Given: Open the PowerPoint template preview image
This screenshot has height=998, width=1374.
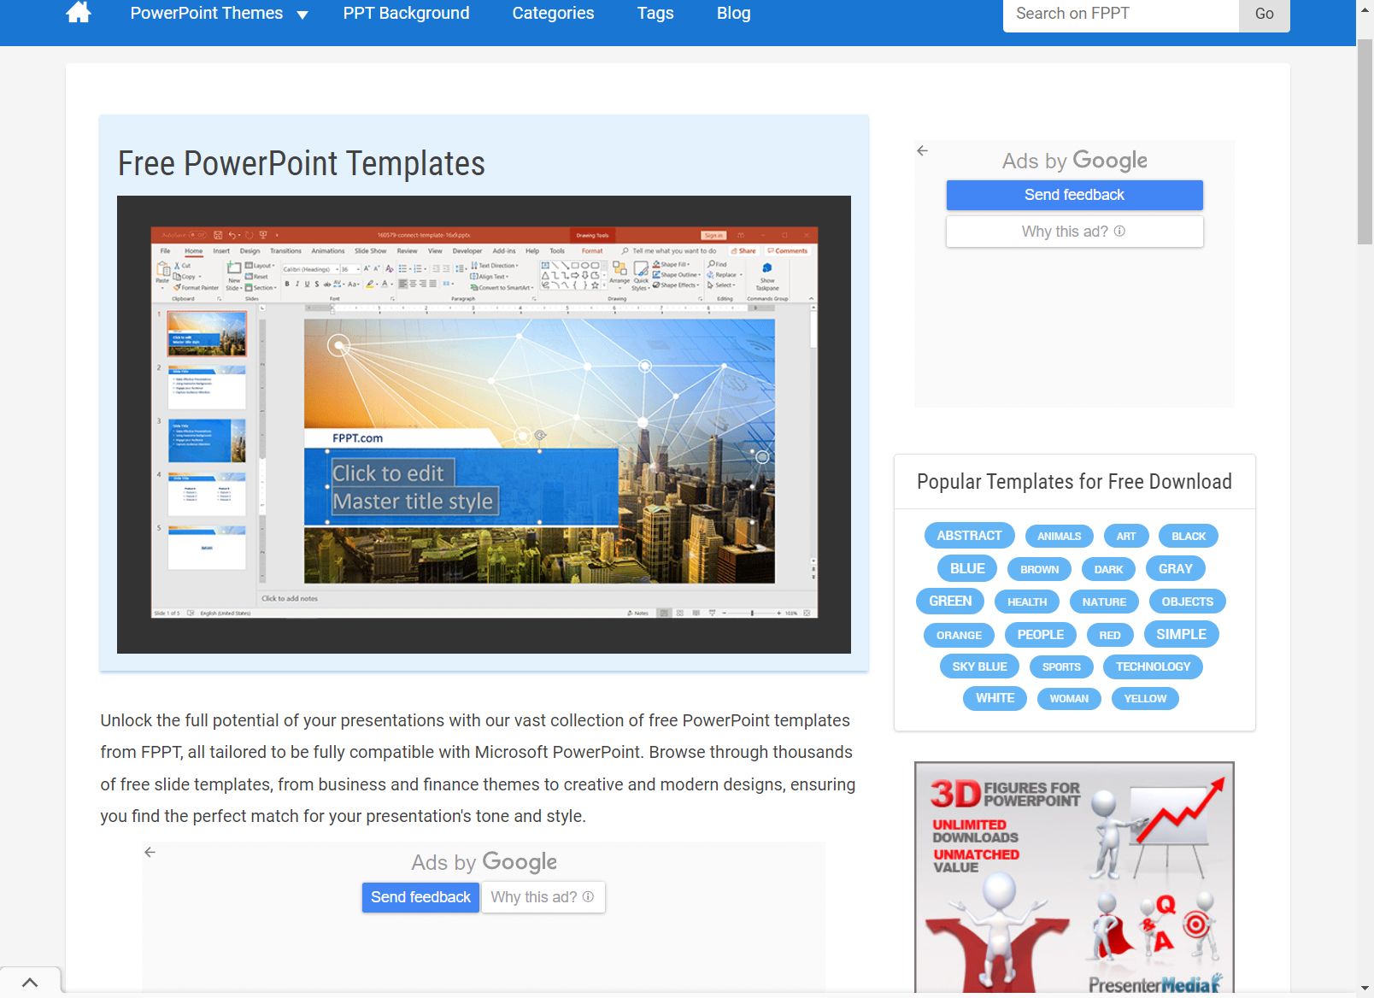Looking at the screenshot, I should [x=484, y=425].
